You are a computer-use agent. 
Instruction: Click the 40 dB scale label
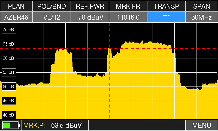click(x=9, y=115)
